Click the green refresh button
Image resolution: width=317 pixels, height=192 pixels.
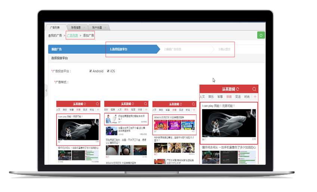point(261,35)
